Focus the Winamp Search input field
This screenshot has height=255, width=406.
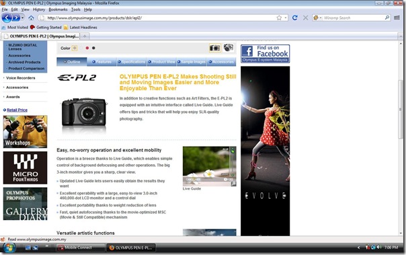click(353, 18)
